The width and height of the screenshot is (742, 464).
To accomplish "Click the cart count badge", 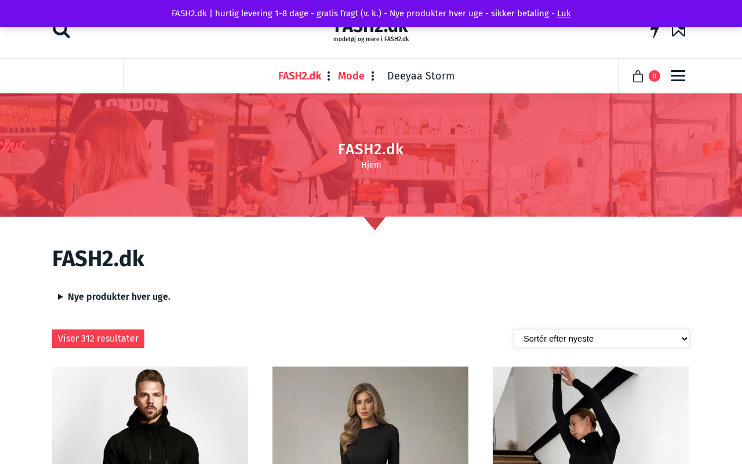I will coord(654,76).
